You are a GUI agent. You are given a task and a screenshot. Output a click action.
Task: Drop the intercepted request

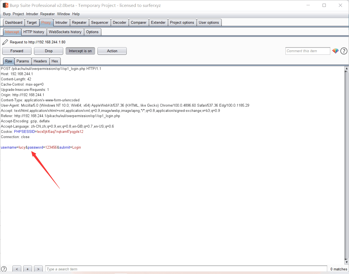(49, 51)
